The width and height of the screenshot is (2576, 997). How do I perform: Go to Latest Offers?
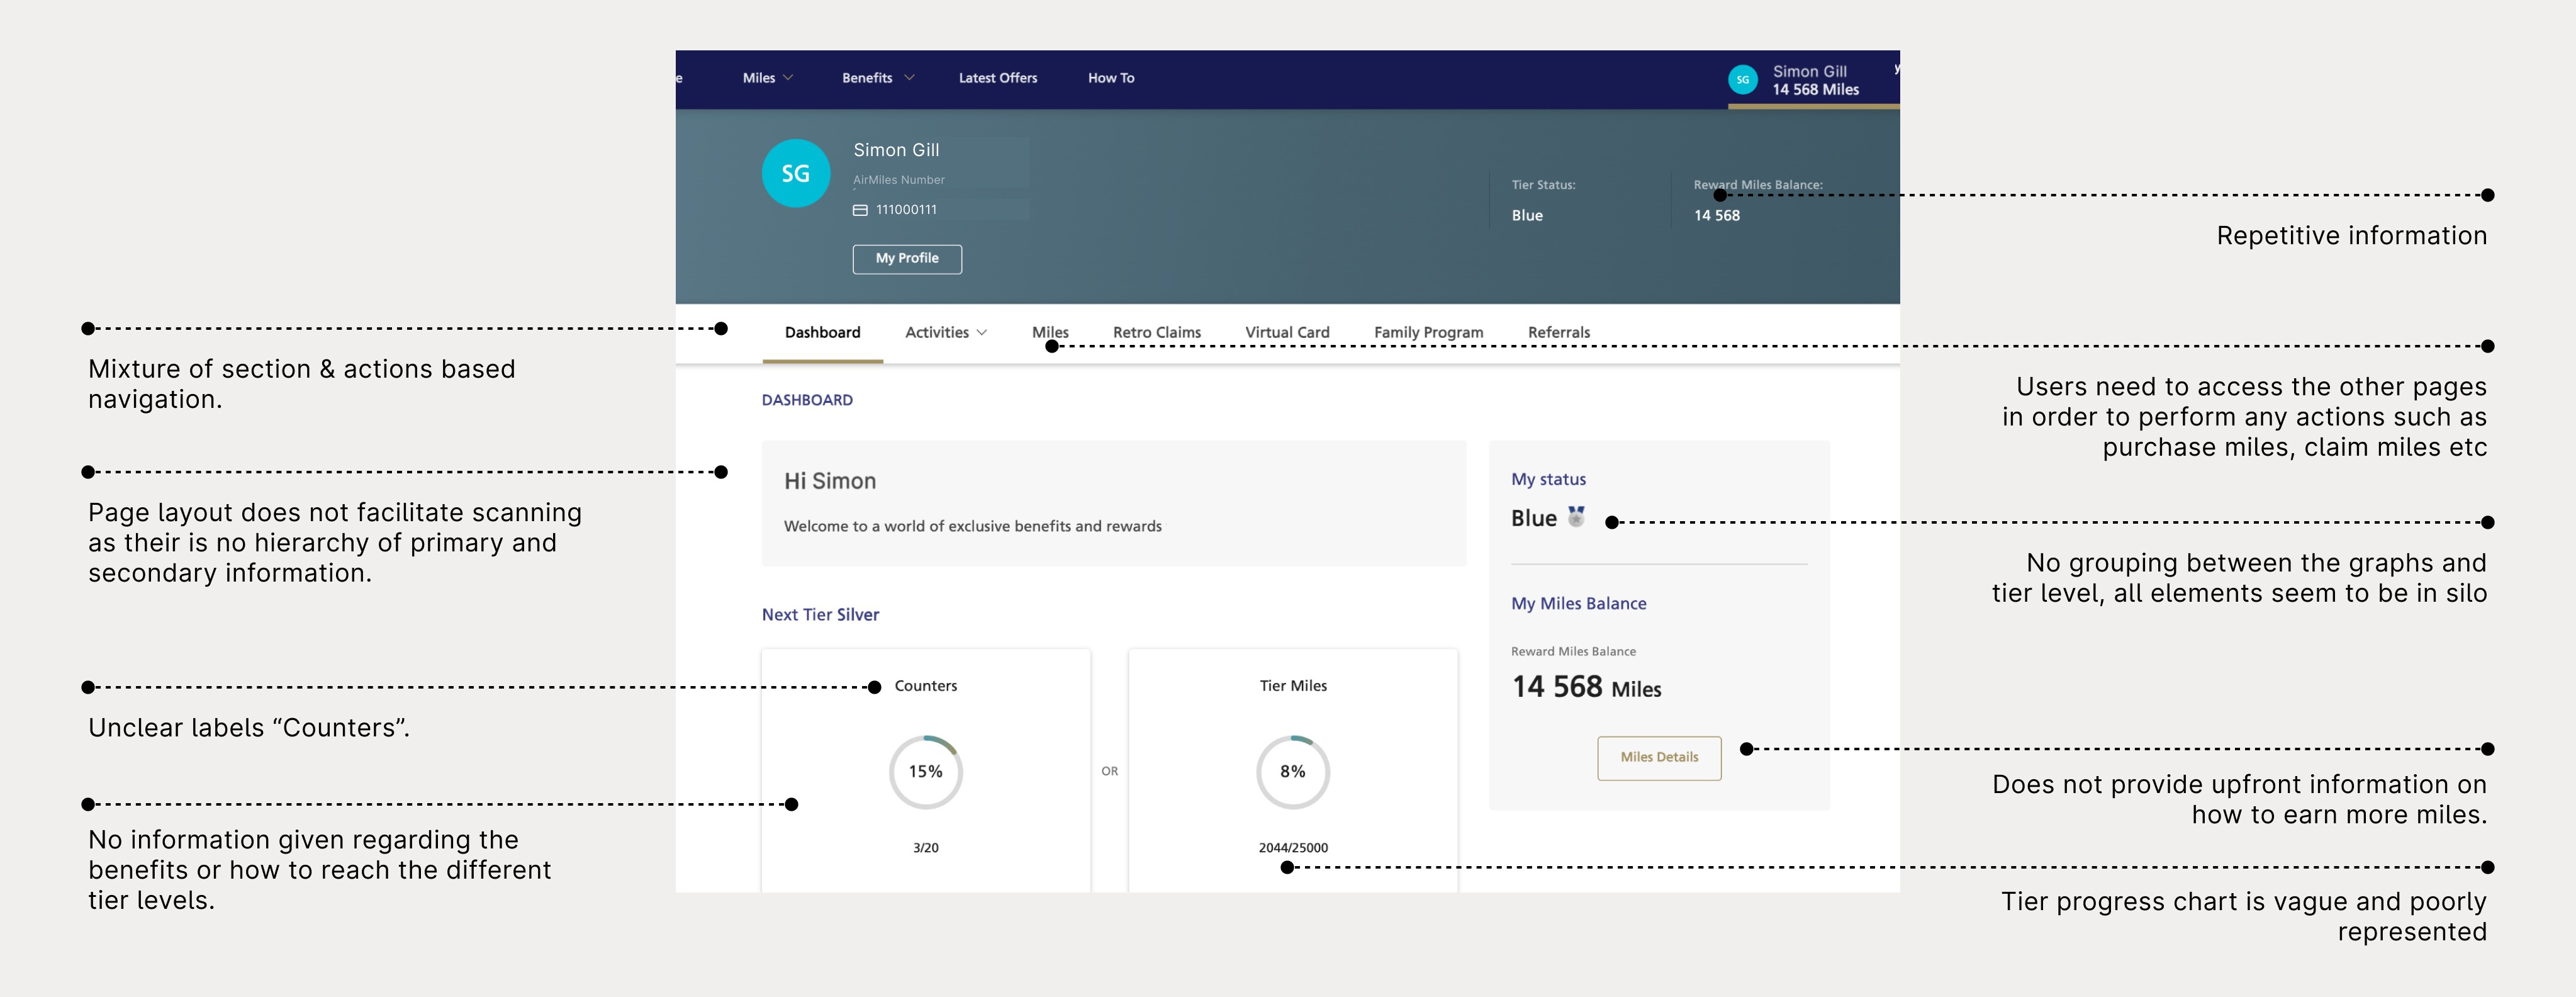click(x=998, y=78)
